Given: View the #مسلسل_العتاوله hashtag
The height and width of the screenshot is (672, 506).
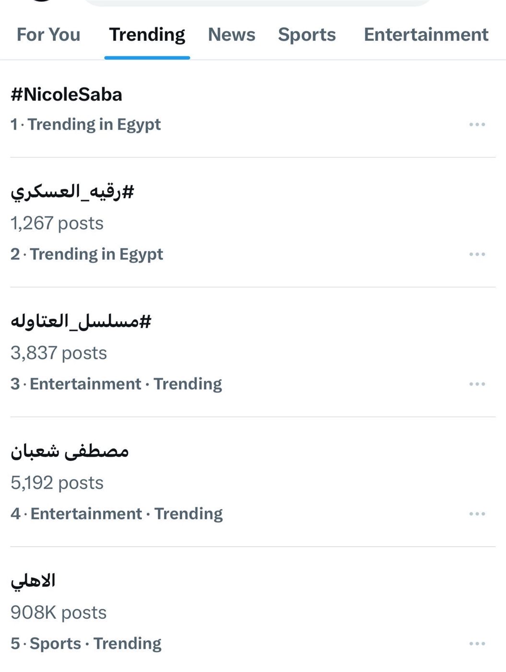Looking at the screenshot, I should pyautogui.click(x=81, y=321).
